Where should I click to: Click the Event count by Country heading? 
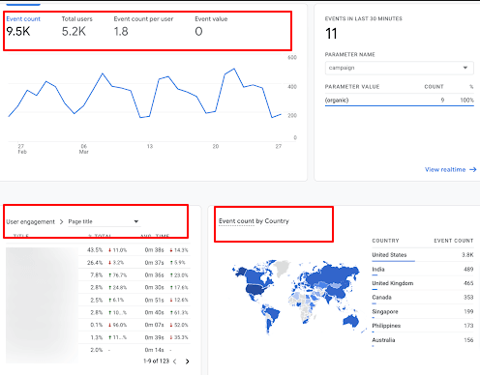(254, 221)
